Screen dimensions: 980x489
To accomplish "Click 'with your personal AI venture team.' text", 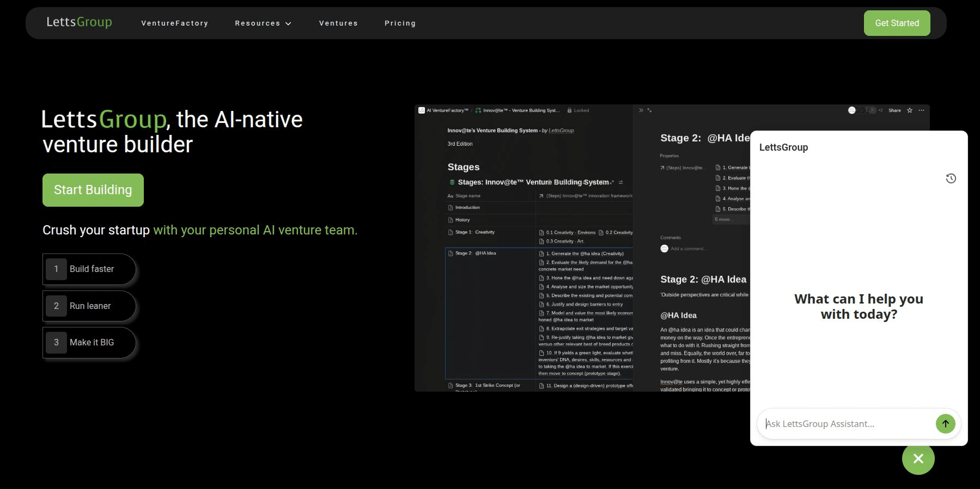I will (x=255, y=230).
